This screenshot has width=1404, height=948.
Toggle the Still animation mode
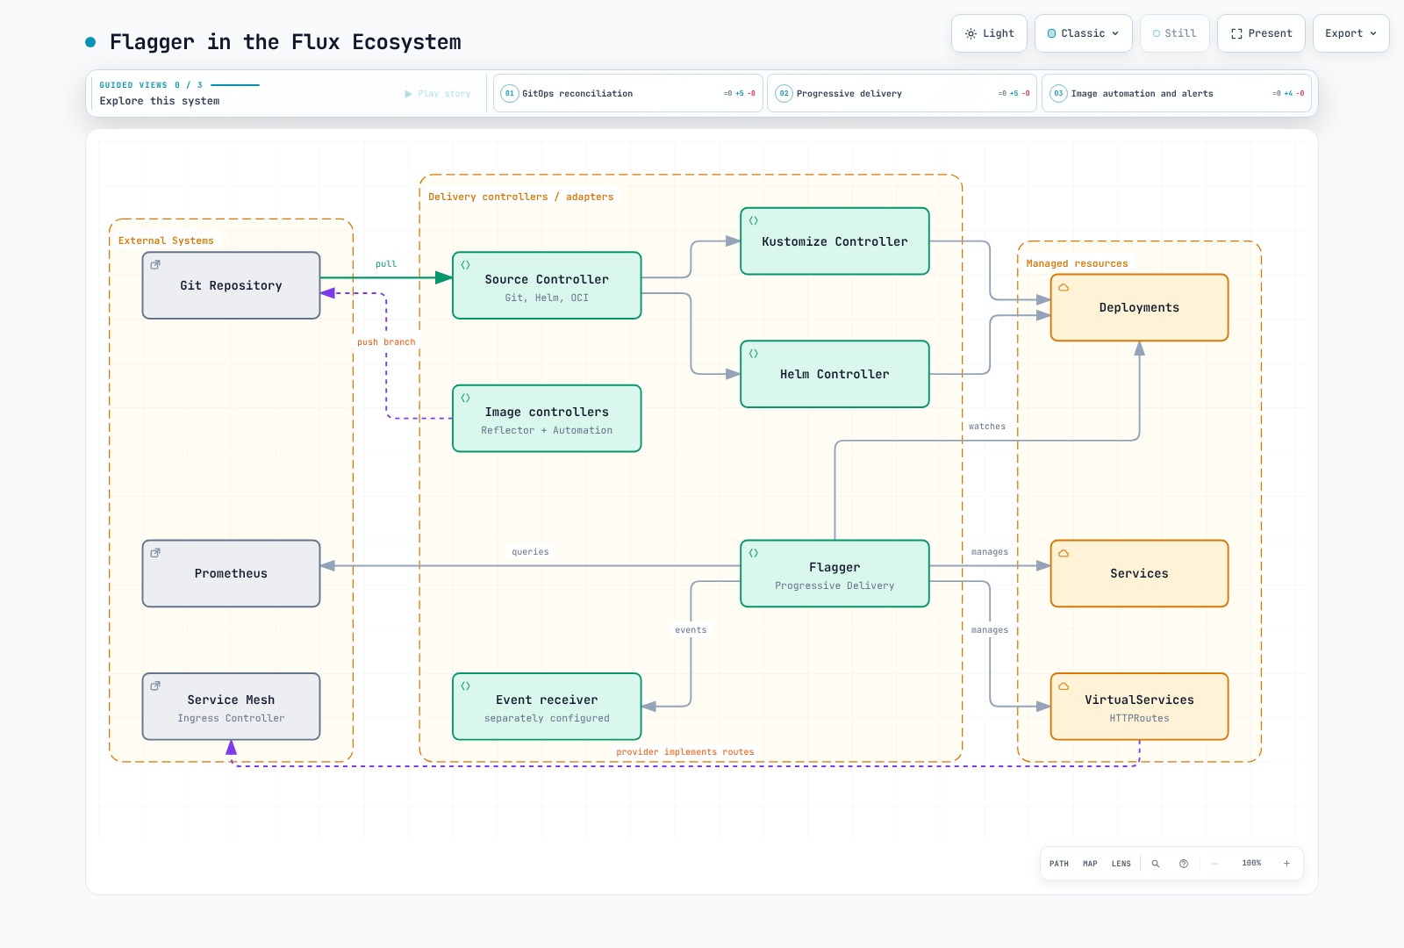(1174, 33)
